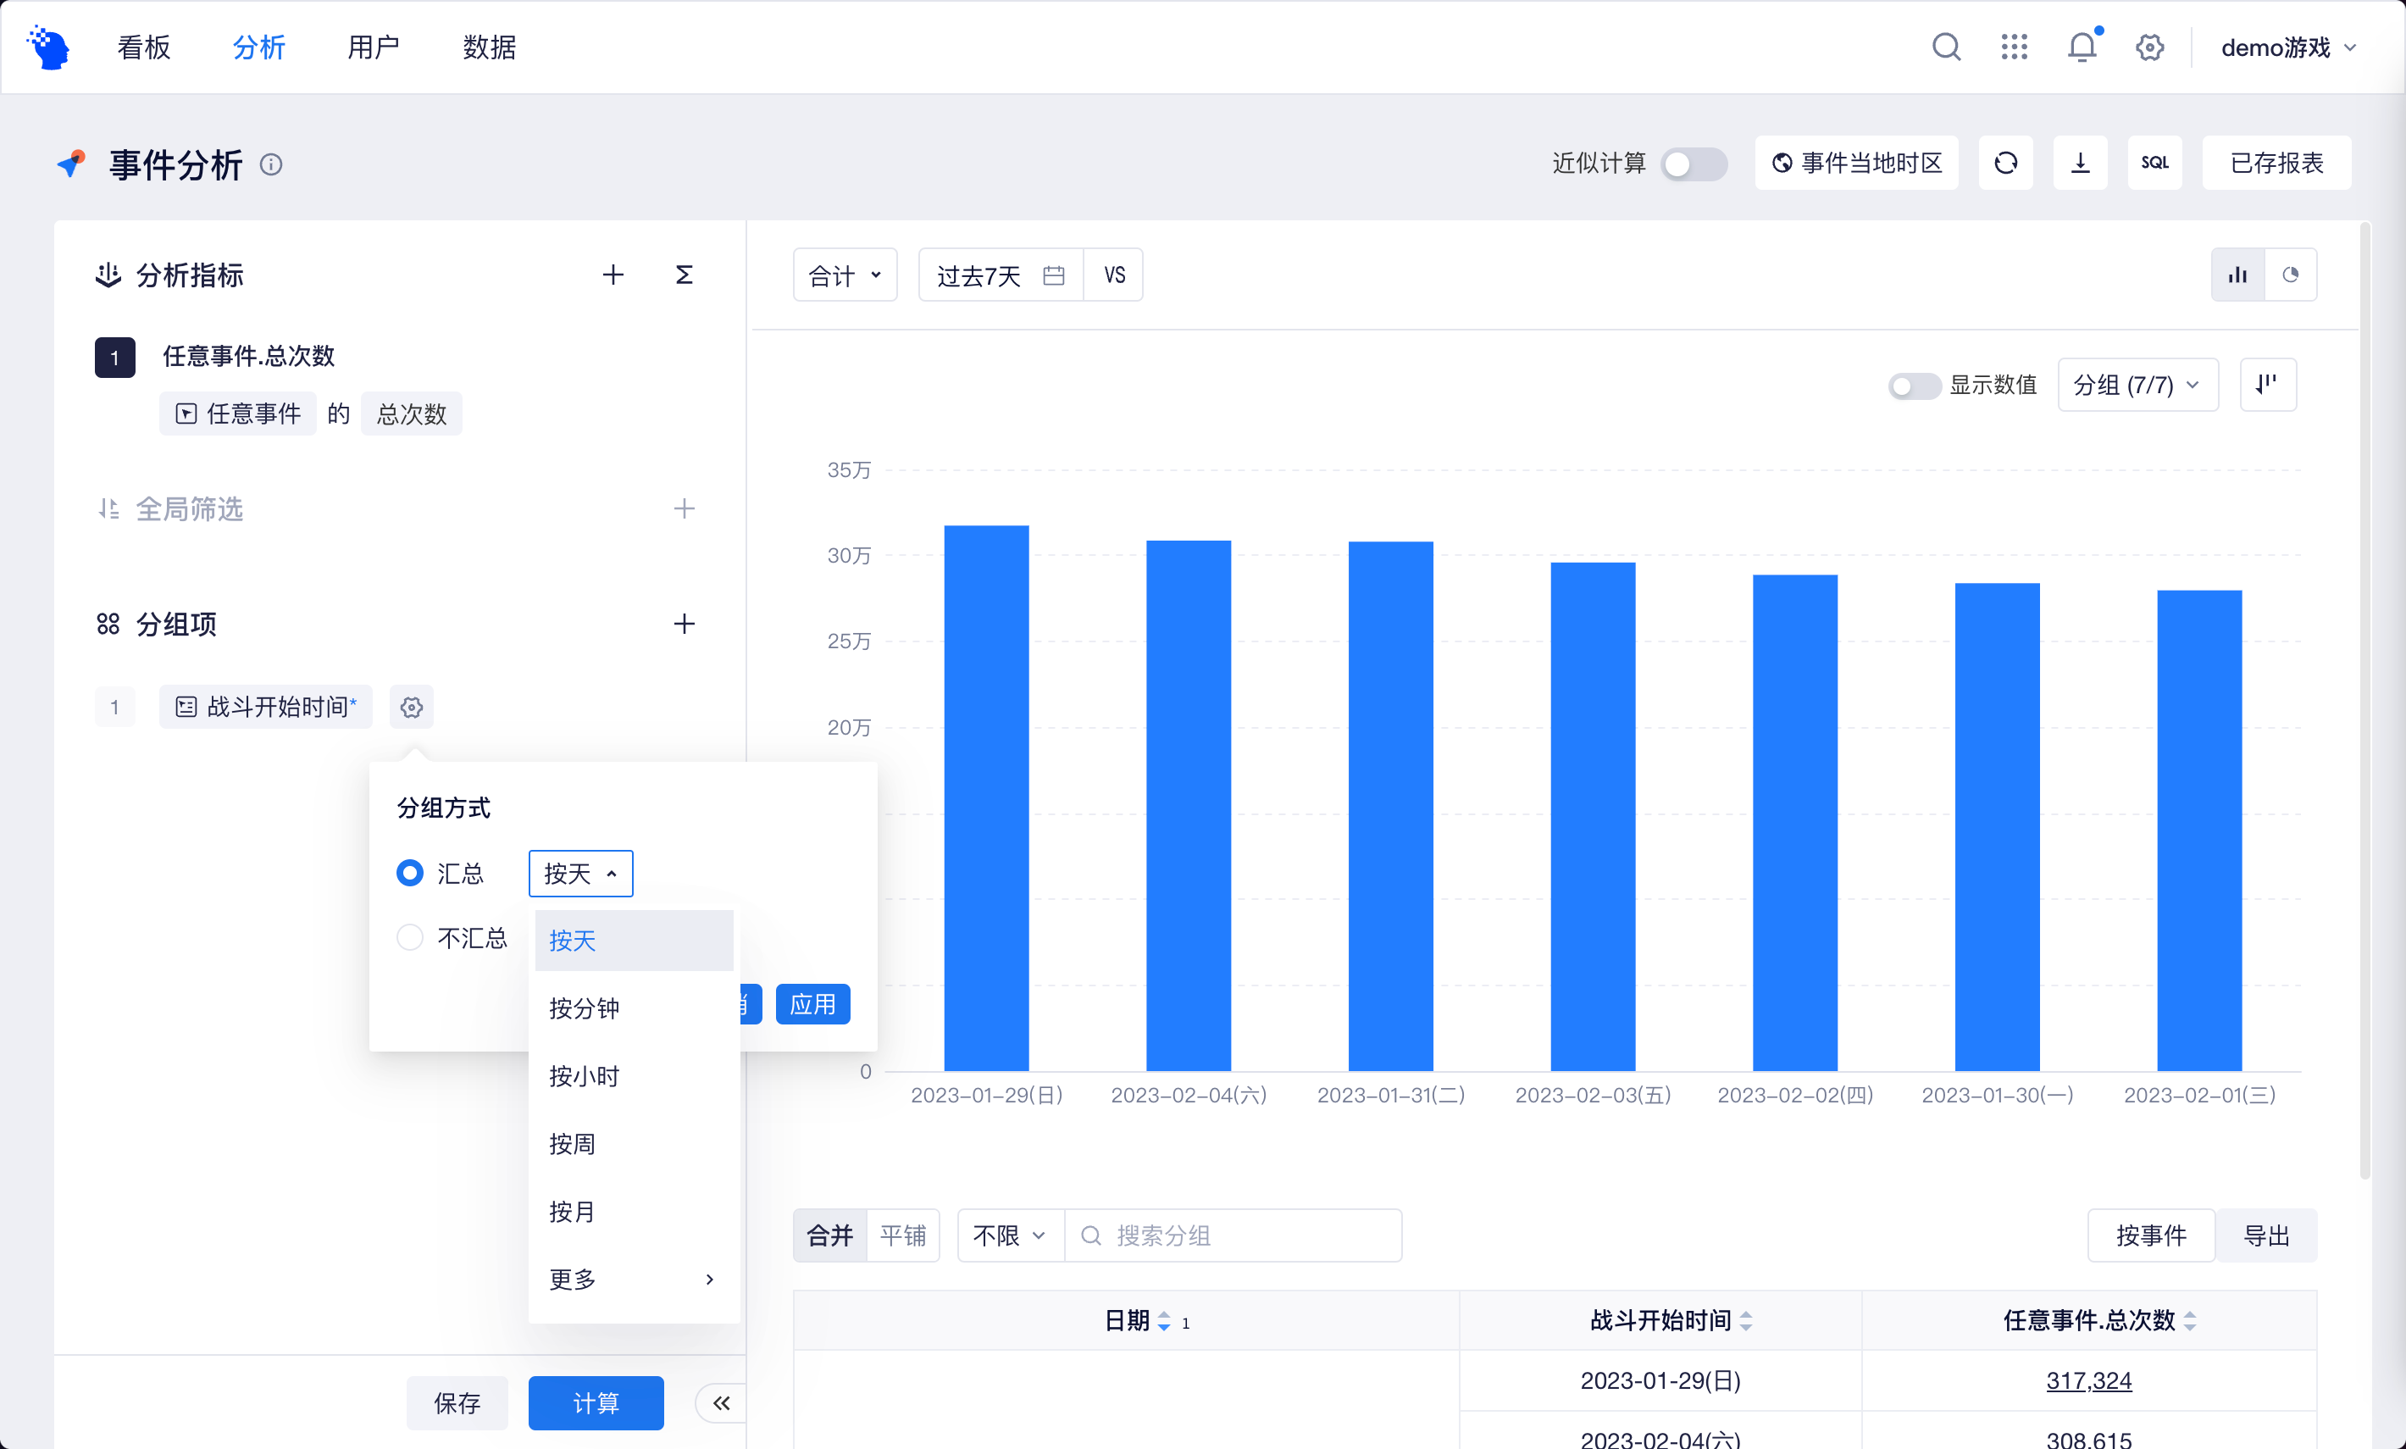Screen dimensions: 2406x1449
Task: Choose 按小时 in the list
Action: pyautogui.click(x=634, y=1076)
